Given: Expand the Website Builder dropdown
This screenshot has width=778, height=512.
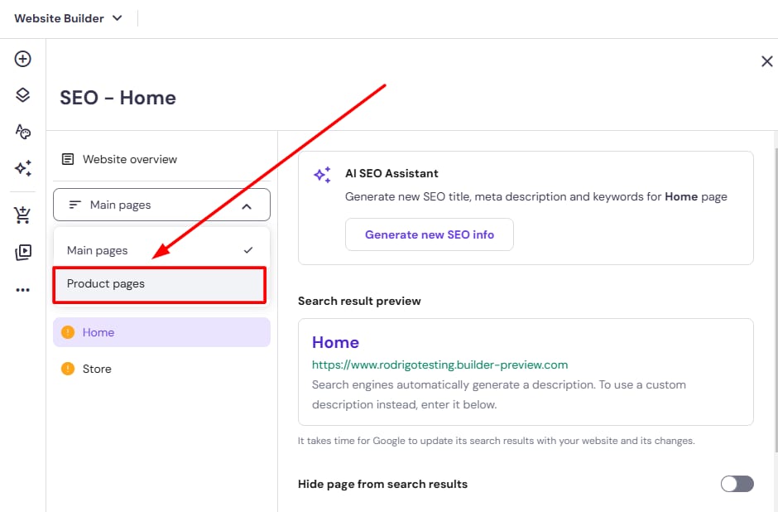Looking at the screenshot, I should pyautogui.click(x=69, y=18).
